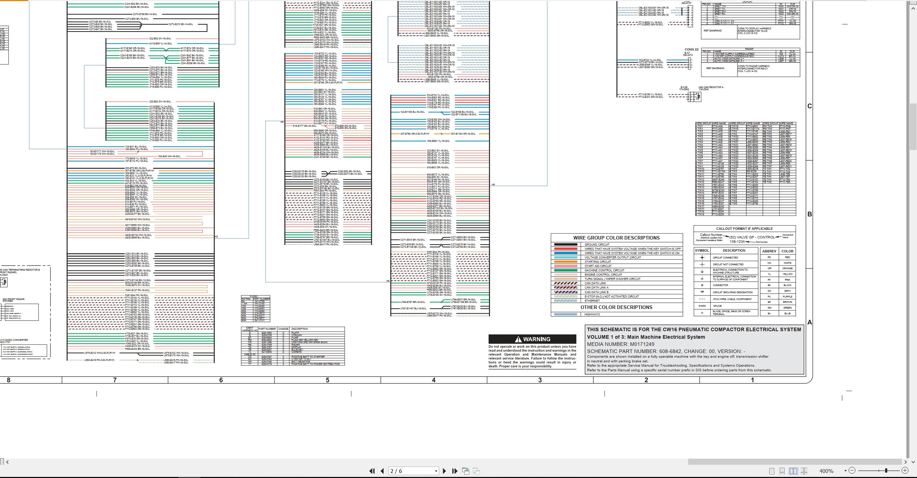Click the (52) VALVE GP - CONTROL example
Image resolution: width=917 pixels, height=478 pixels.
[x=752, y=237]
